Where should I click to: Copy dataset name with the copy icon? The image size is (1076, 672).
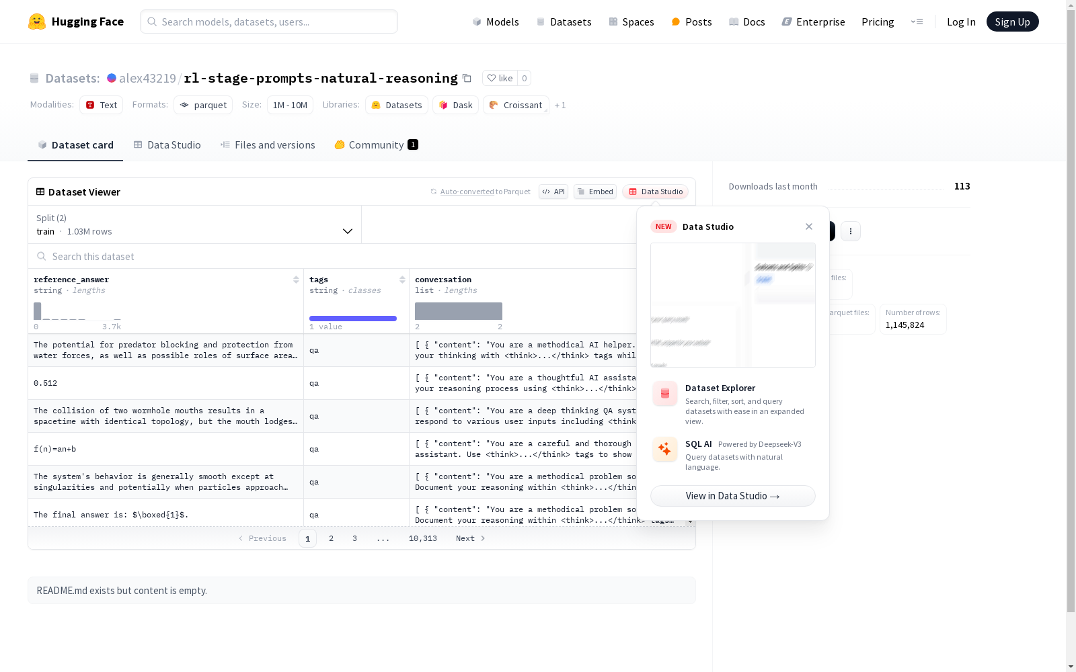467,78
